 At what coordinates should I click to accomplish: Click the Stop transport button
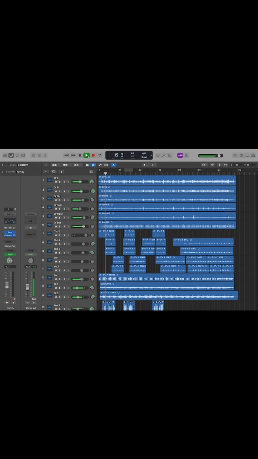[80, 155]
